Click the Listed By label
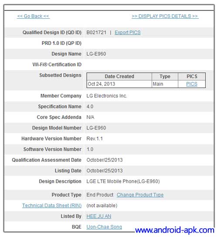The image size is (218, 237). [x=71, y=216]
